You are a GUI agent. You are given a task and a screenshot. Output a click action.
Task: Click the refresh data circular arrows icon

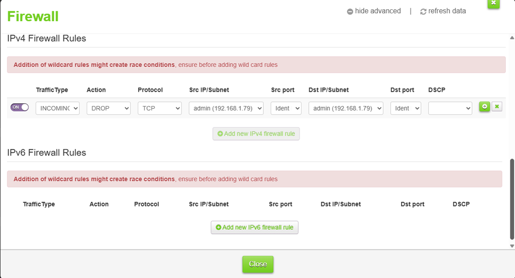(423, 11)
